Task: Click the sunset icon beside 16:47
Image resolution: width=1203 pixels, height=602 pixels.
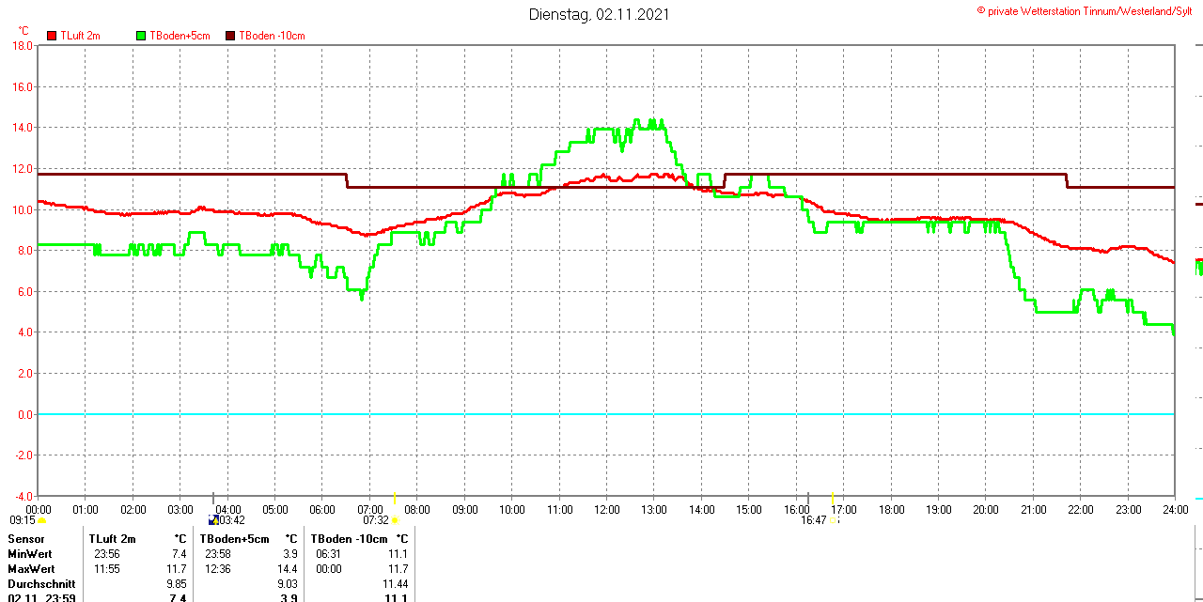Action: point(834,520)
